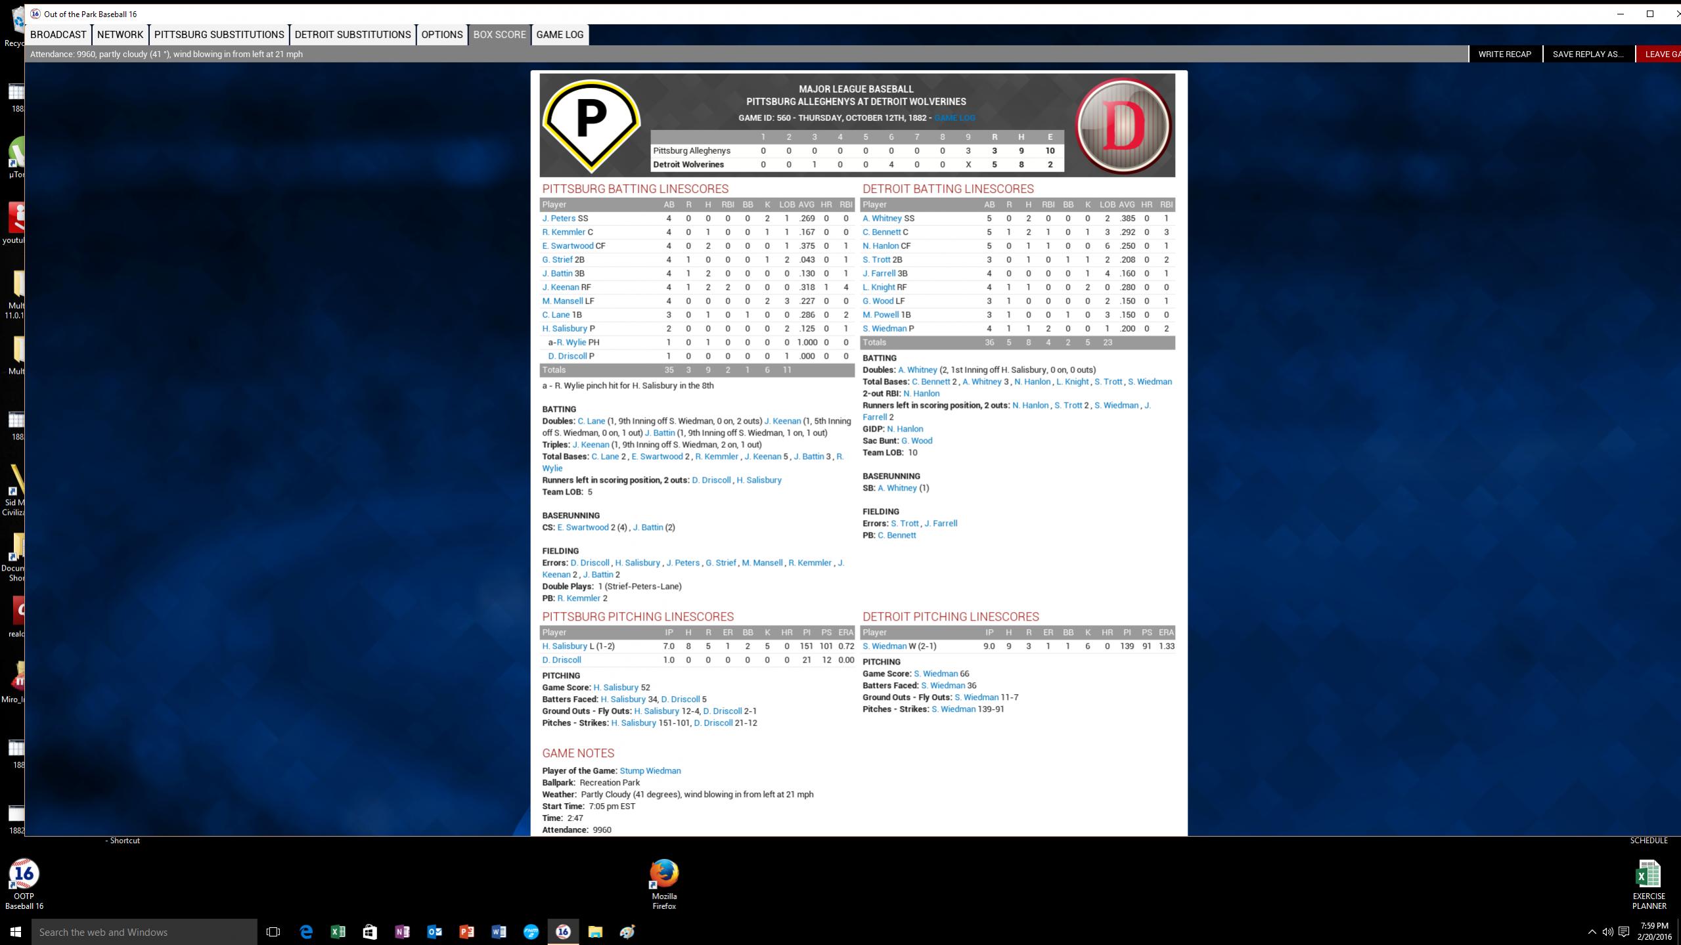Switch to the Game Log tab
The image size is (1681, 945).
(560, 35)
